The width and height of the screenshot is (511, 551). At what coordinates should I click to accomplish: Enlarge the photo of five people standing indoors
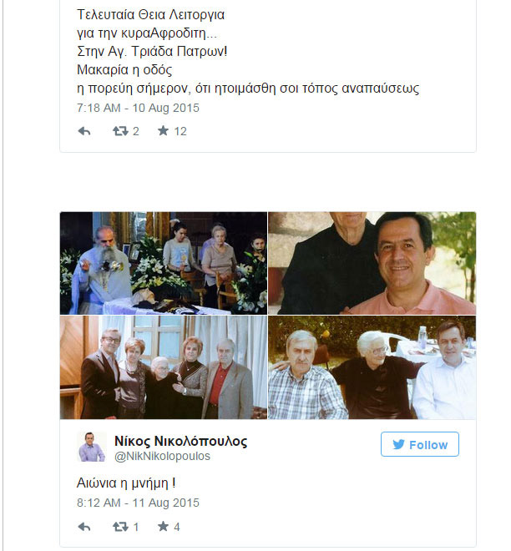pyautogui.click(x=164, y=367)
